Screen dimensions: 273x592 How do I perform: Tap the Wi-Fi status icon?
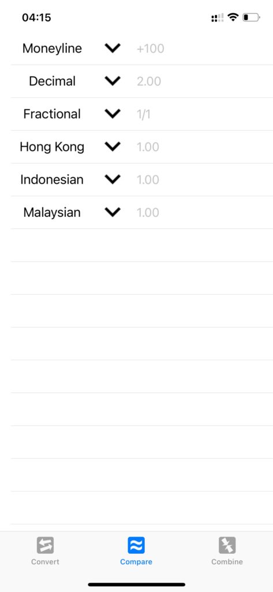coord(233,17)
